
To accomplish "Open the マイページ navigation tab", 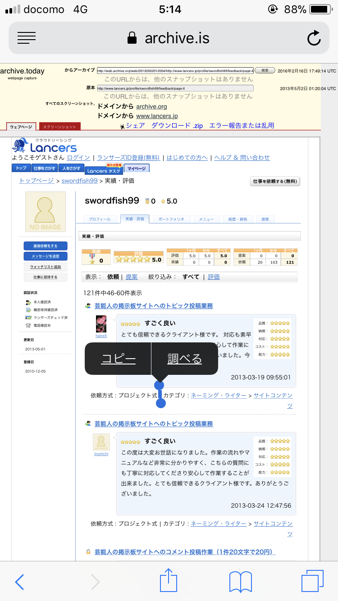I will click(x=137, y=168).
